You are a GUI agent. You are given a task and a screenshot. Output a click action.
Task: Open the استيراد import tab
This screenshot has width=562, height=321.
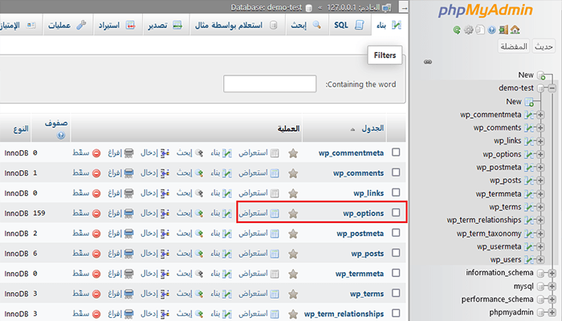pyautogui.click(x=117, y=25)
